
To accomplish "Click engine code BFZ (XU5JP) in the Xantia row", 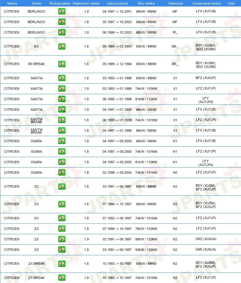I will coord(206,78).
